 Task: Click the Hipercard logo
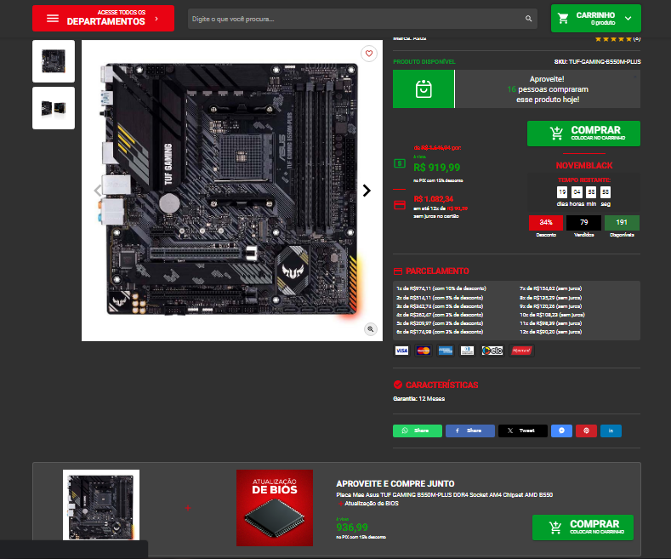(x=521, y=351)
